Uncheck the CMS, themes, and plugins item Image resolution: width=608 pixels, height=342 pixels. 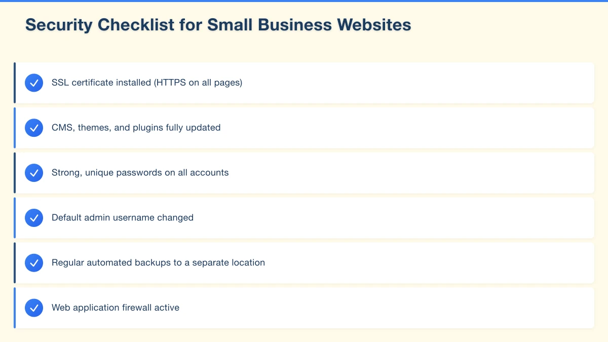(x=34, y=128)
